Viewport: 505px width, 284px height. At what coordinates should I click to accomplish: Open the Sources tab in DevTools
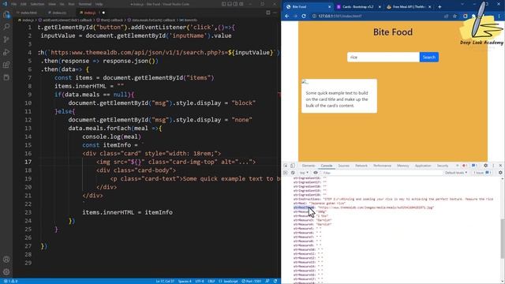click(x=344, y=166)
